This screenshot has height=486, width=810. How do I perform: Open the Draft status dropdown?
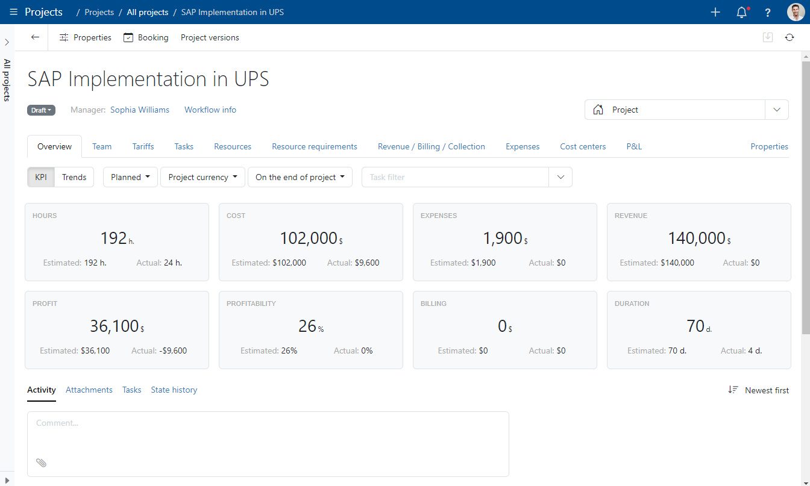click(x=41, y=110)
